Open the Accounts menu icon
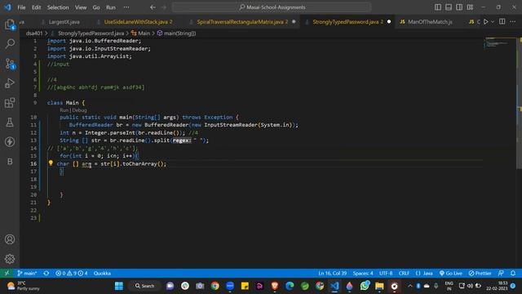This screenshot has width=522, height=294. pyautogui.click(x=10, y=239)
